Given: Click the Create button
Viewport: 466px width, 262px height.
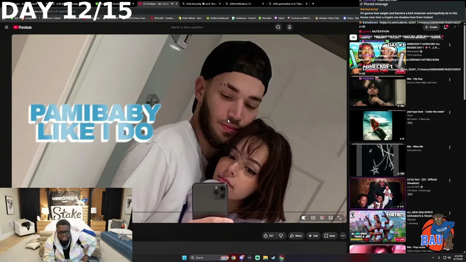Looking at the screenshot, I should [431, 27].
